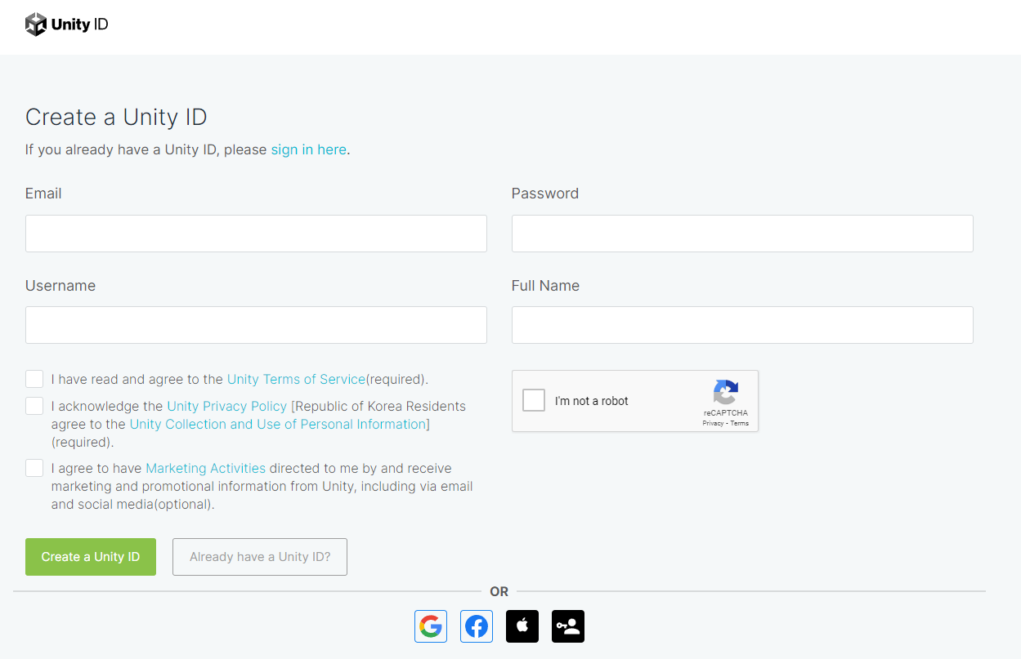View the Unity Privacy Policy link
Image resolution: width=1021 pixels, height=659 pixels.
[x=226, y=406]
